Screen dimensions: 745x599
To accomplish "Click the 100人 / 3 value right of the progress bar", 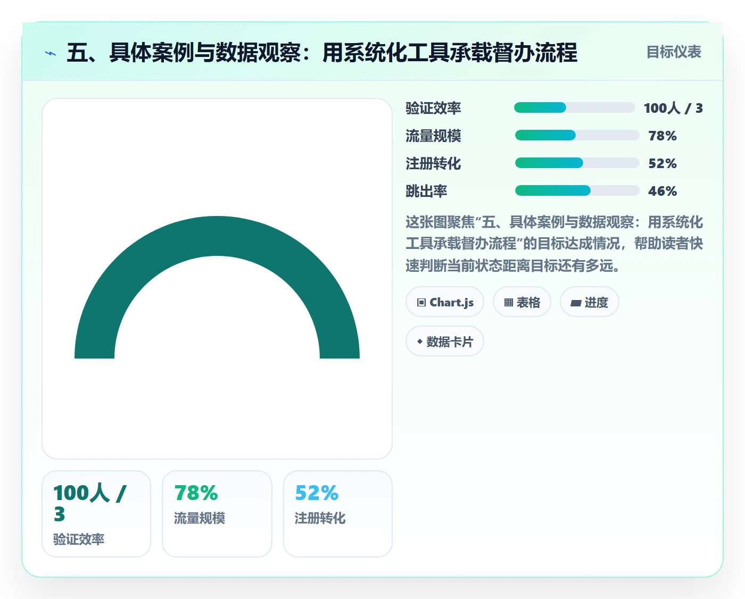I will click(x=673, y=108).
